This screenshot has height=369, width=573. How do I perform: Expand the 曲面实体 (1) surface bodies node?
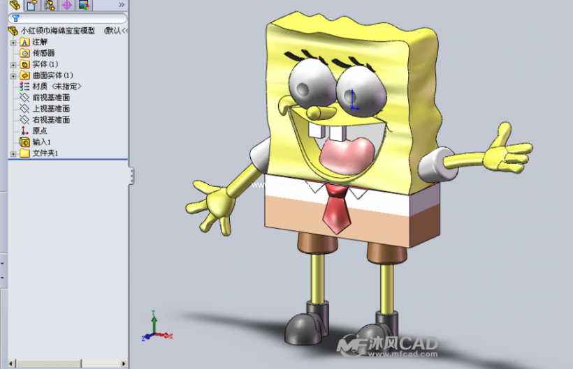(13, 76)
